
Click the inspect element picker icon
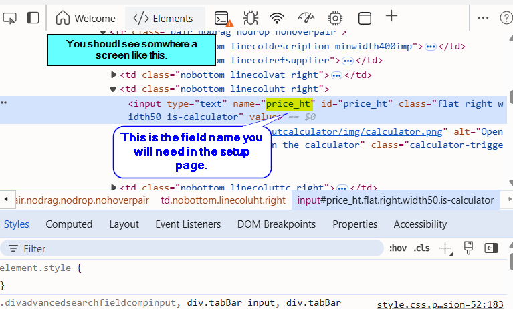coord(9,18)
